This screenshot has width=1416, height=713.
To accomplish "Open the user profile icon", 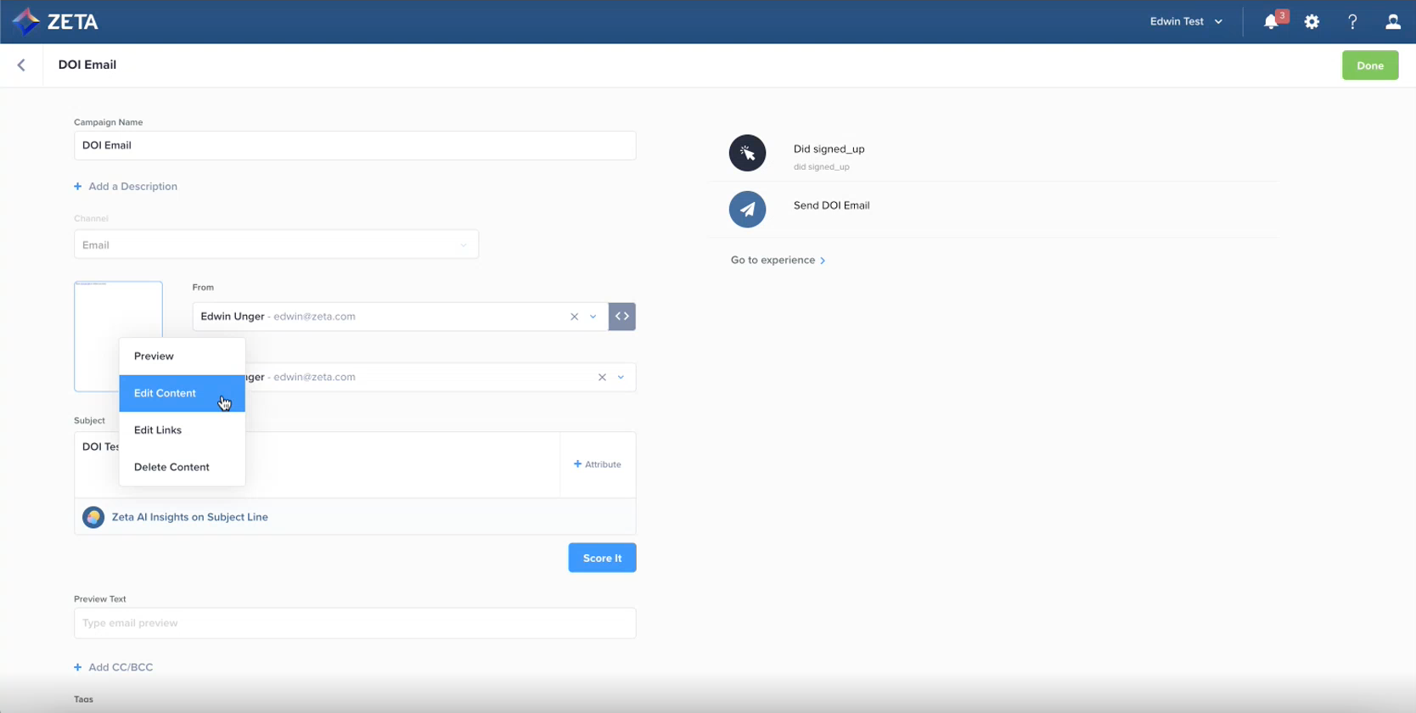I will coord(1393,22).
